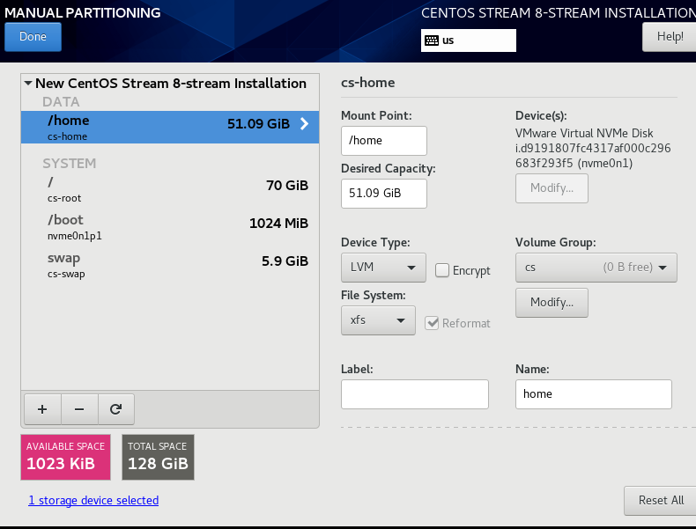Image resolution: width=696 pixels, height=529 pixels.
Task: Click the cs-home title heading
Action: click(x=368, y=83)
